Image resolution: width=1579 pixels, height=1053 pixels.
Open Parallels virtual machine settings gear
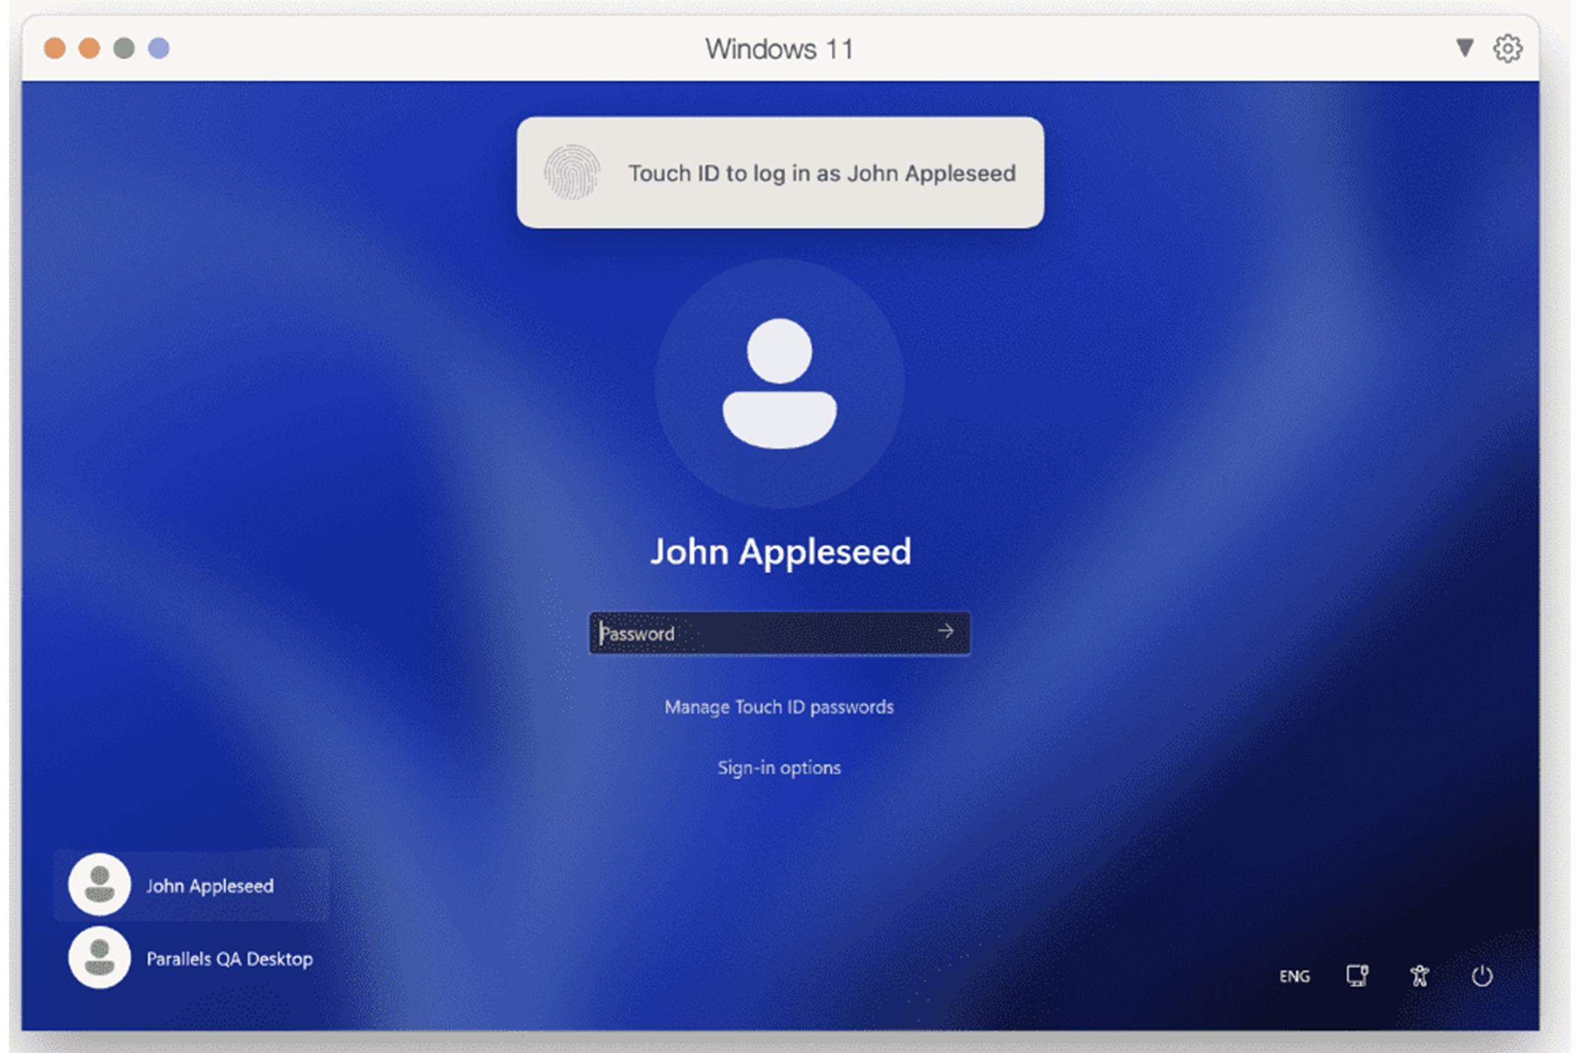1508,47
